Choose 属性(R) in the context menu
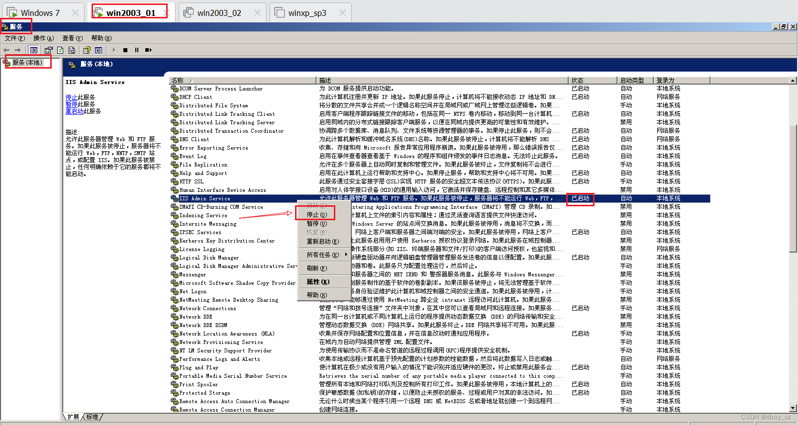This screenshot has width=798, height=425. (324, 282)
